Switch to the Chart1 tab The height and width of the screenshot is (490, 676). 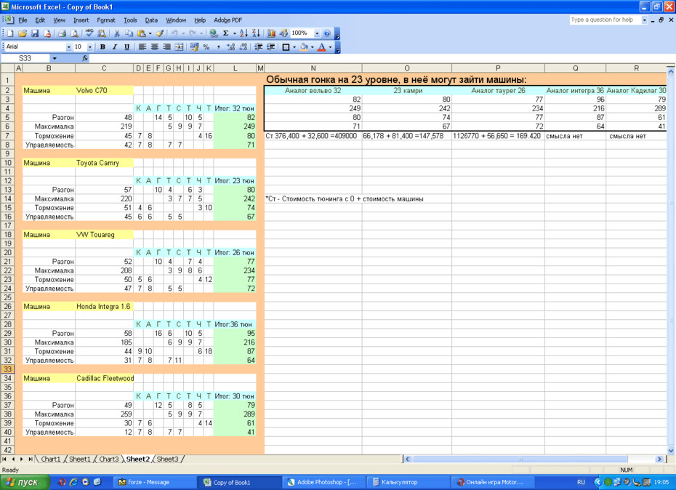click(50, 459)
